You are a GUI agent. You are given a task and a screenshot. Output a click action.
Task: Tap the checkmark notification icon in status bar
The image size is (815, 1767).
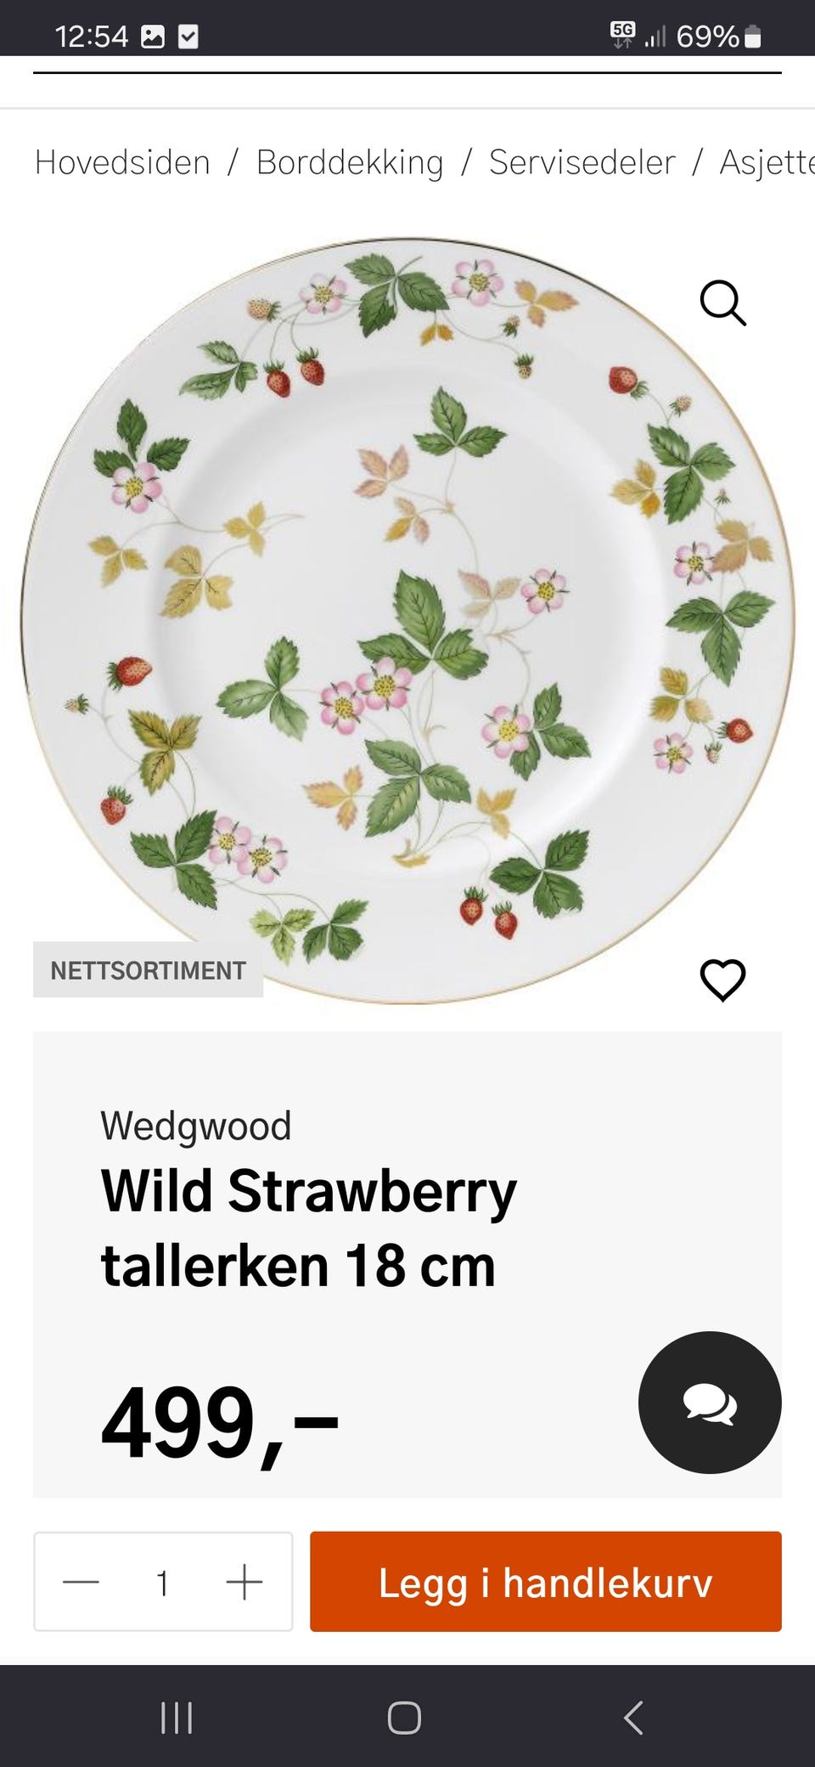[x=188, y=37]
